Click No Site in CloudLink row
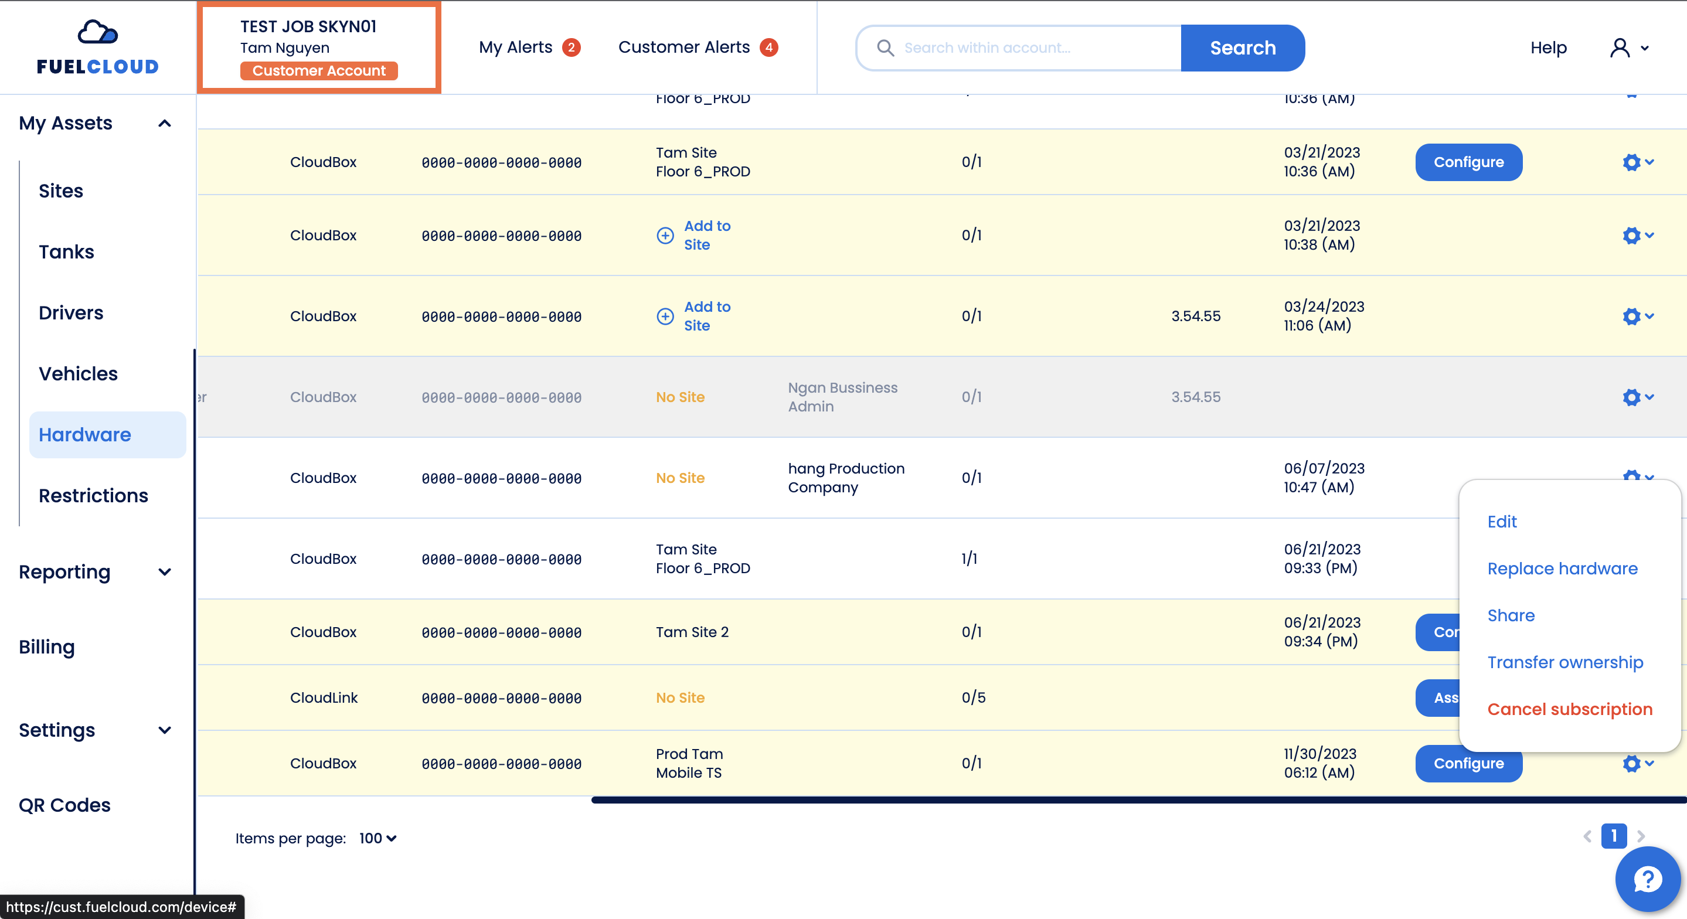 pos(680,697)
